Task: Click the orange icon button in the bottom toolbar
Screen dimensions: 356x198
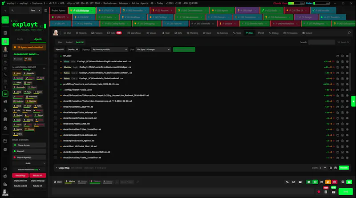Action: [x=328, y=182]
